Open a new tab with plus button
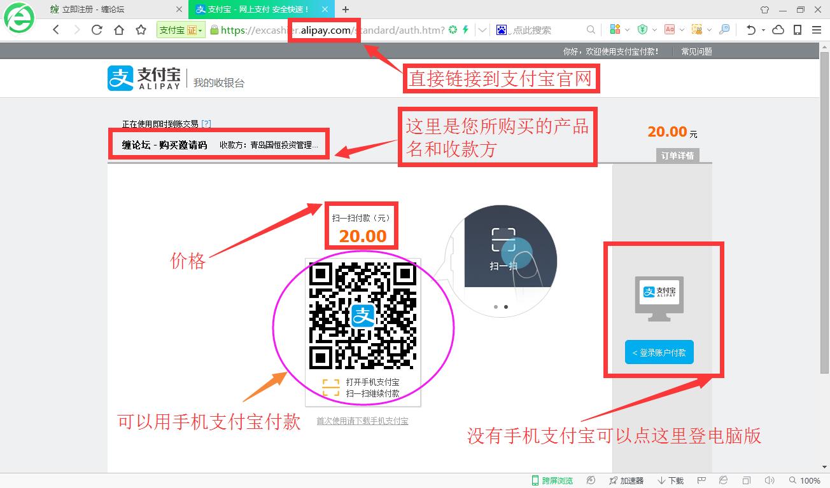Screen dimensions: 830x488 click(x=346, y=10)
